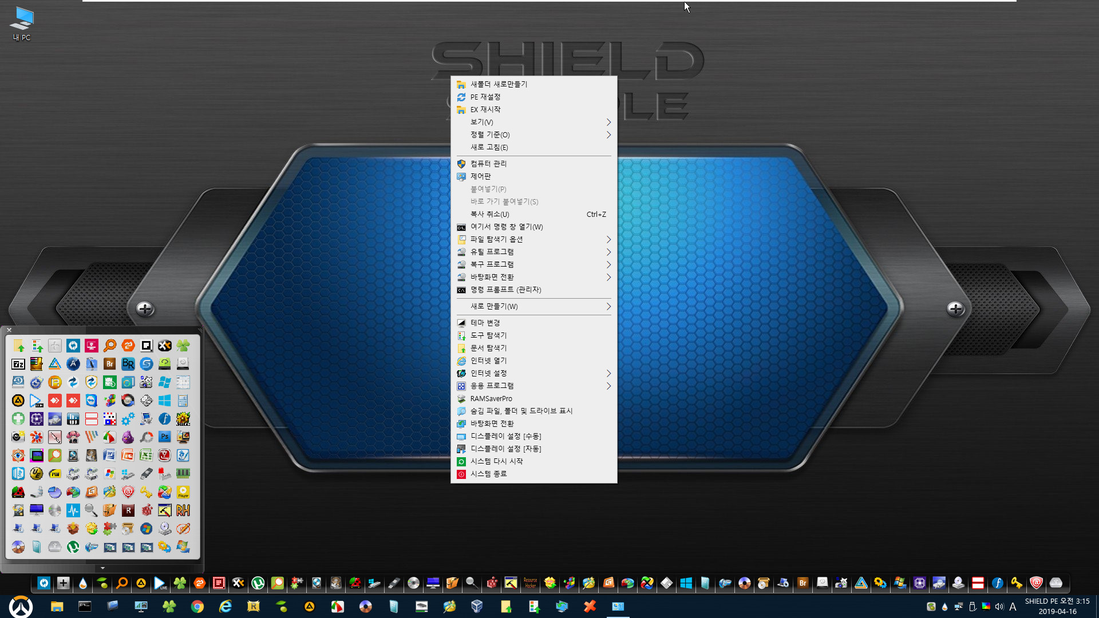Open File Explorer from the taskbar
The image size is (1099, 618).
57,607
